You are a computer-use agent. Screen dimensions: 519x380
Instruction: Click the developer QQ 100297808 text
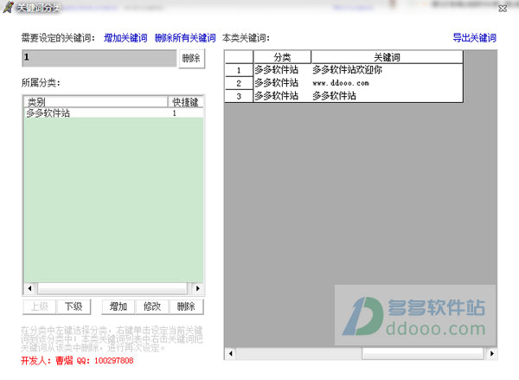pos(106,360)
